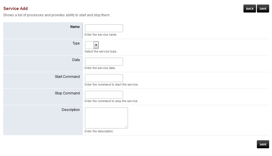Click the 'Enter the service name.' hint
272x156 pixels.
coord(101,35)
